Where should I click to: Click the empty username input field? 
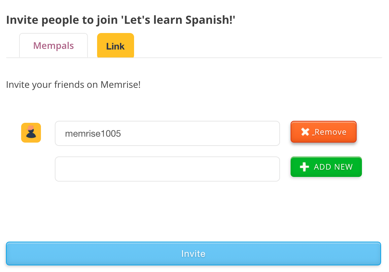[167, 169]
